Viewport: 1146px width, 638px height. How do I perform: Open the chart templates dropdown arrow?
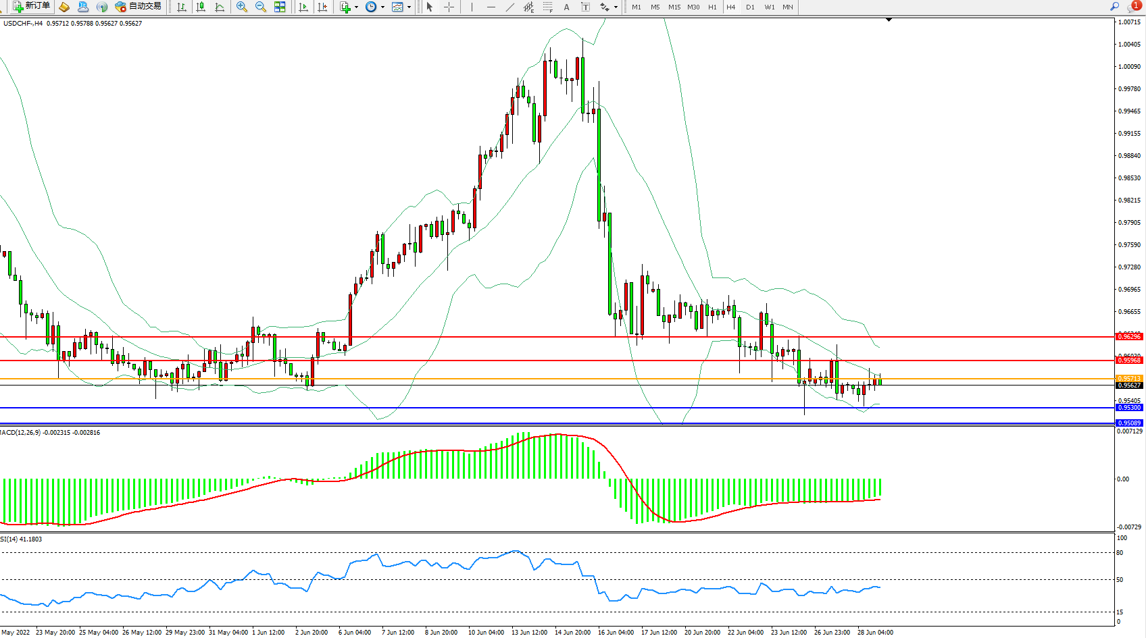(x=409, y=7)
